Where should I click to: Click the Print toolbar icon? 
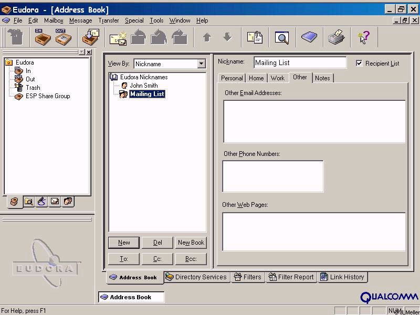coord(336,37)
